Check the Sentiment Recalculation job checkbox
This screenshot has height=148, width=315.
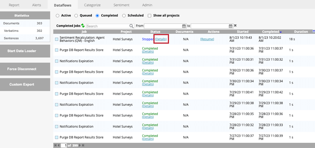click(57, 39)
